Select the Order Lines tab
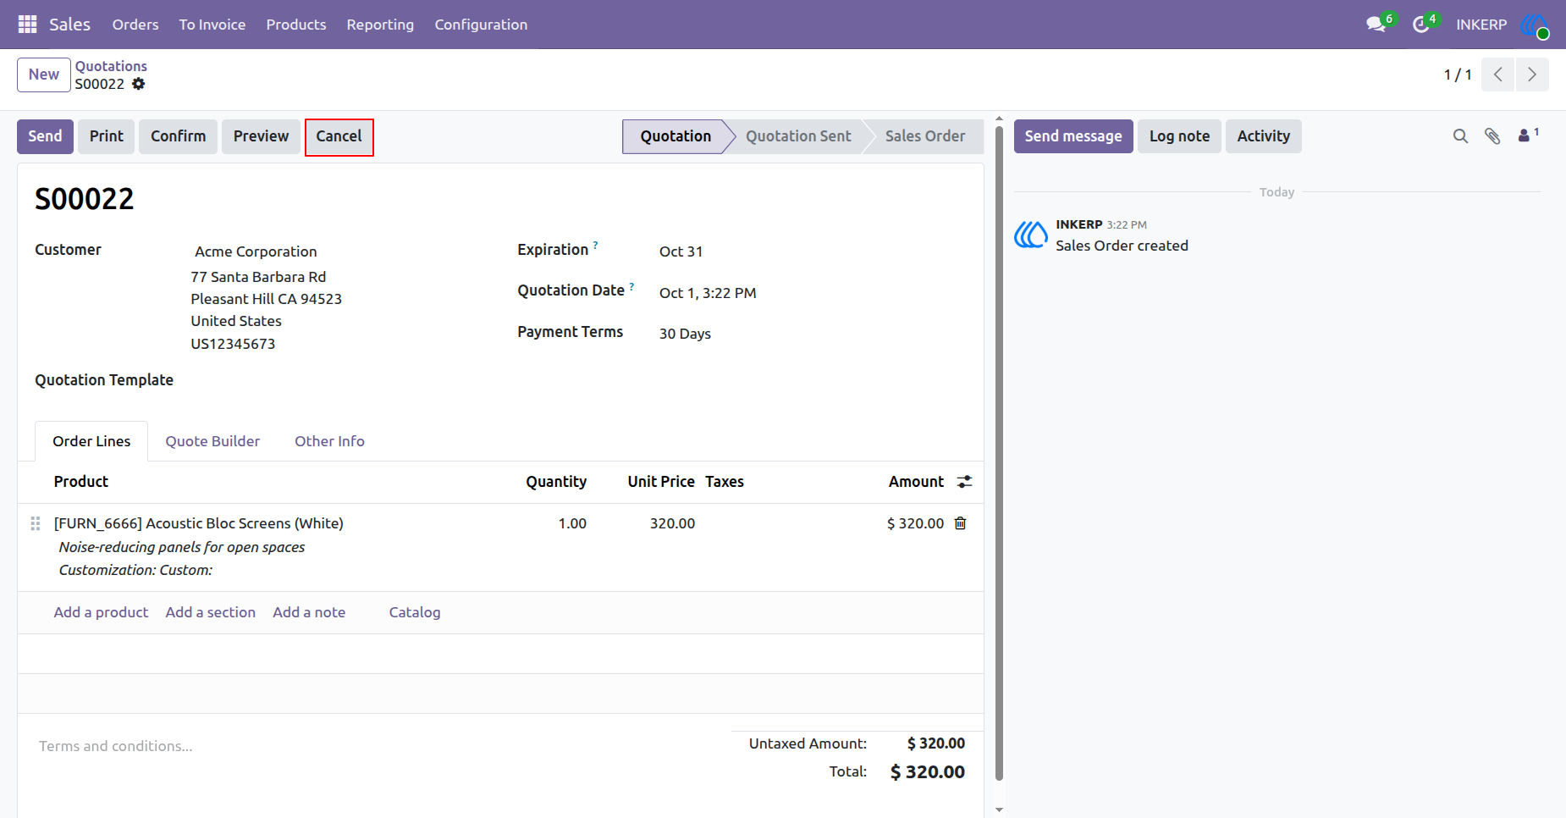This screenshot has width=1566, height=818. point(91,441)
